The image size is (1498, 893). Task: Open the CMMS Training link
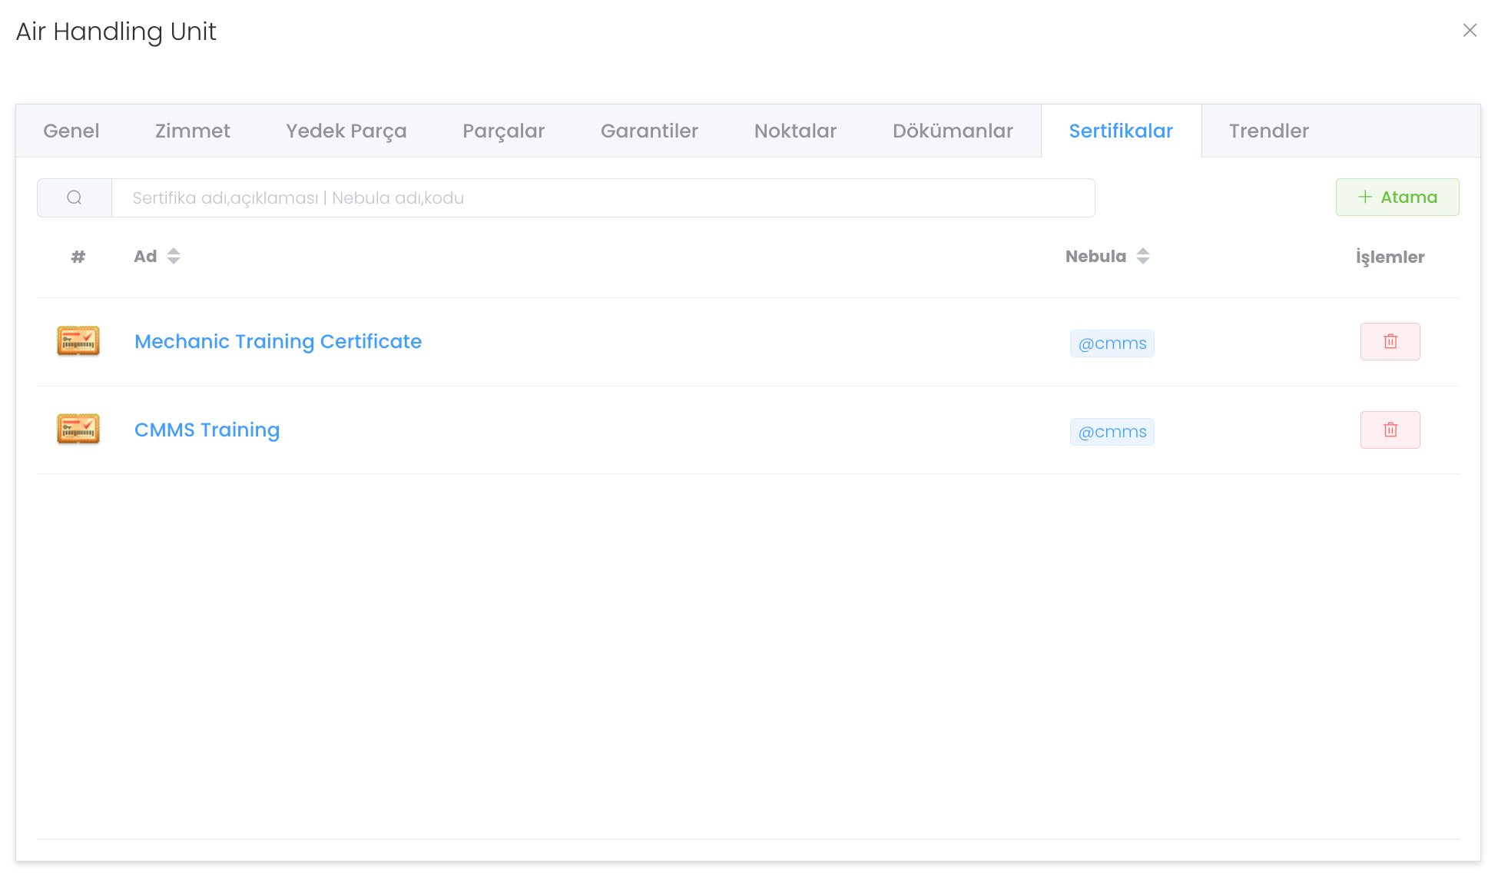click(x=207, y=430)
